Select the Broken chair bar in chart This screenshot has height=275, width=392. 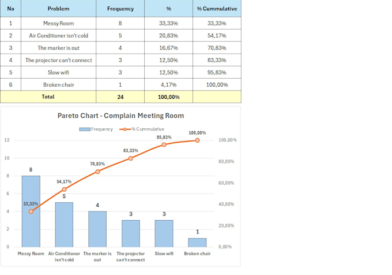197,243
